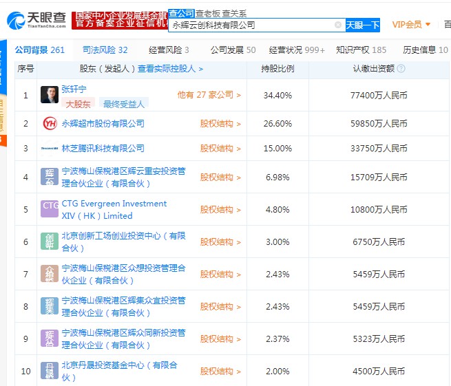
Task: Open 宁波梅山保税港区辉云重安 company link
Action: click(x=124, y=177)
